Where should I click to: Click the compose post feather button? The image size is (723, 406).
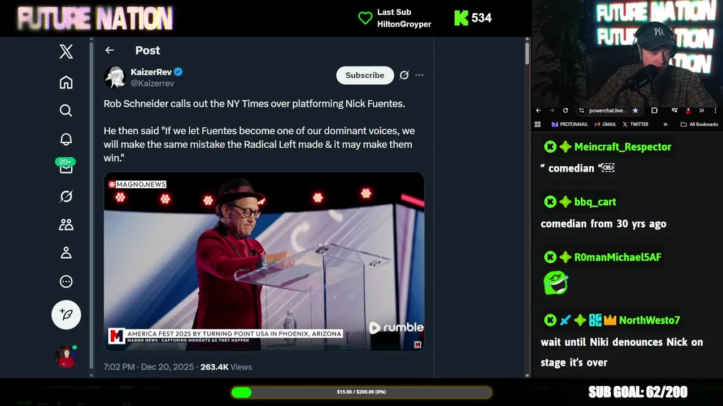tap(66, 315)
